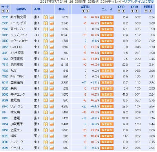The image size is (157, 152).
Task: Select the 市場 column header
Action: point(37,9)
